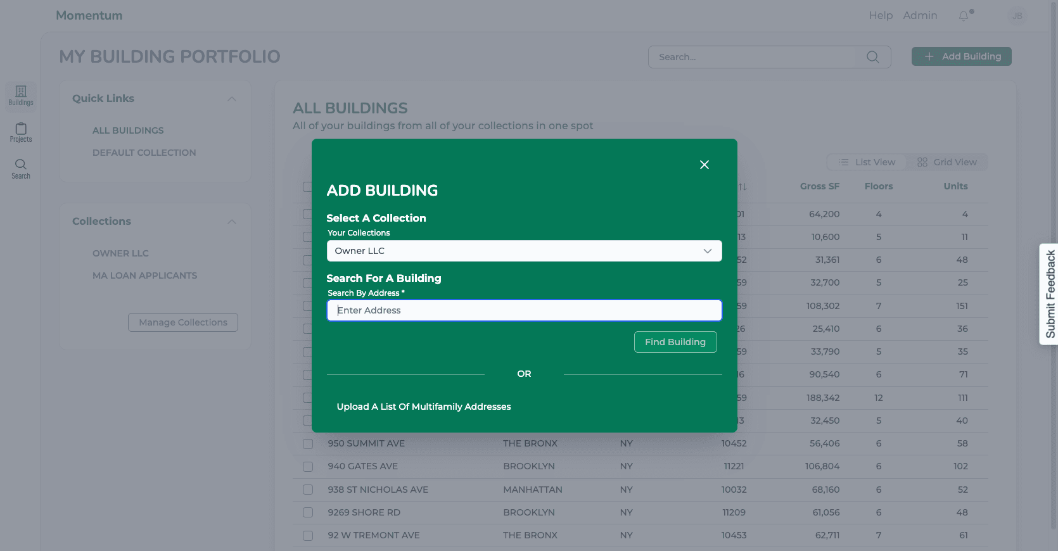1058x551 pixels.
Task: Open Admin in the top bar
Action: 920,15
